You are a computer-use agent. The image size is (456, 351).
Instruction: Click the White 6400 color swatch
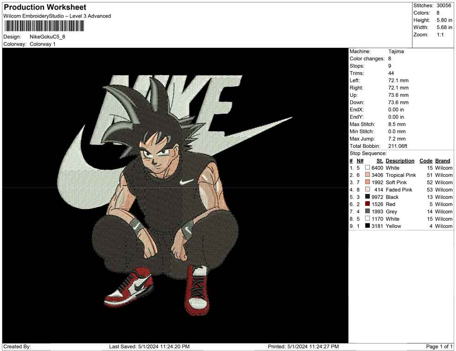(368, 168)
